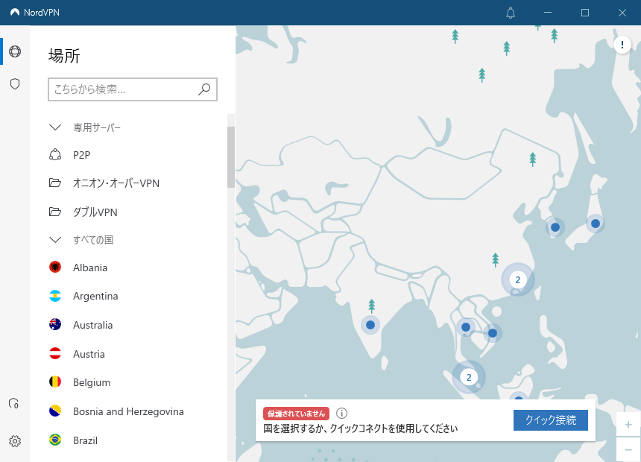
Task: Click the Argentina flag icon
Action: [x=55, y=296]
